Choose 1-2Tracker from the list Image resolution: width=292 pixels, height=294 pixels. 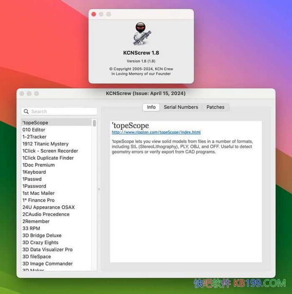click(x=35, y=137)
